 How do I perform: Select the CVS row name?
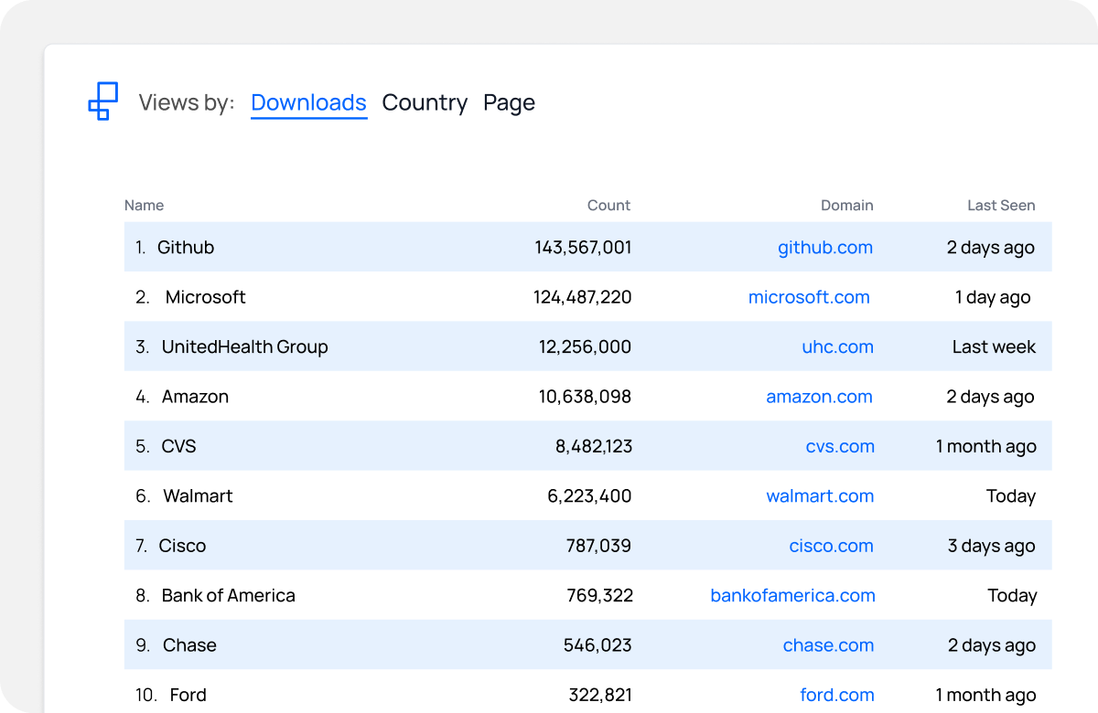[178, 447]
